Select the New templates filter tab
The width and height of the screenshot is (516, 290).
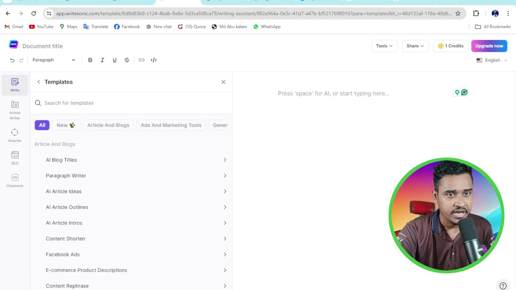[x=66, y=125]
